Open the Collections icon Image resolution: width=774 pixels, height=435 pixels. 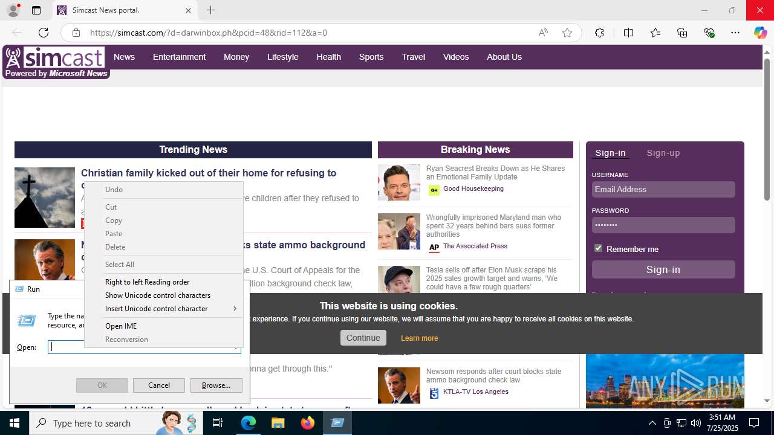pyautogui.click(x=682, y=33)
